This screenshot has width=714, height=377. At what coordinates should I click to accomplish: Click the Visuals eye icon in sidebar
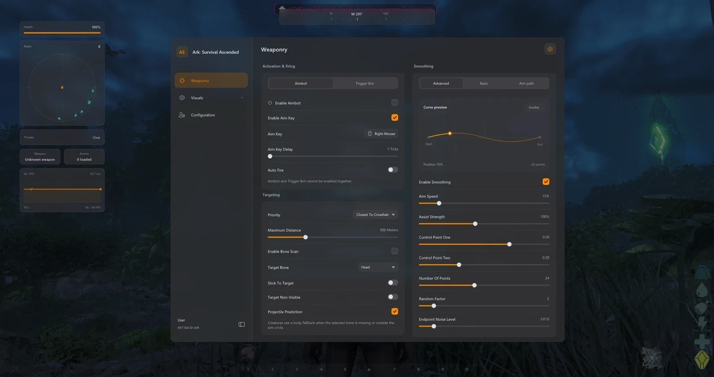[x=182, y=98]
